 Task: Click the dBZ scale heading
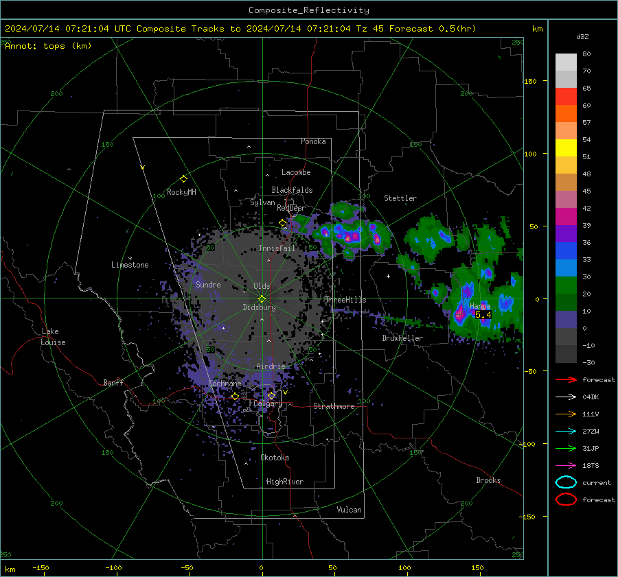[x=582, y=37]
